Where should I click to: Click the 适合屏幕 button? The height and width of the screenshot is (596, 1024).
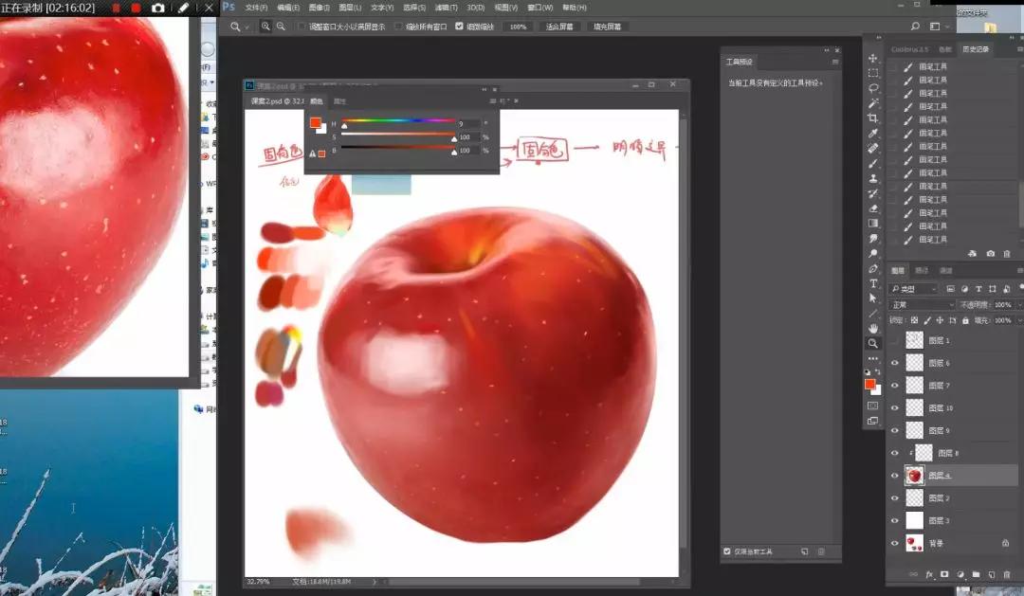pyautogui.click(x=559, y=27)
